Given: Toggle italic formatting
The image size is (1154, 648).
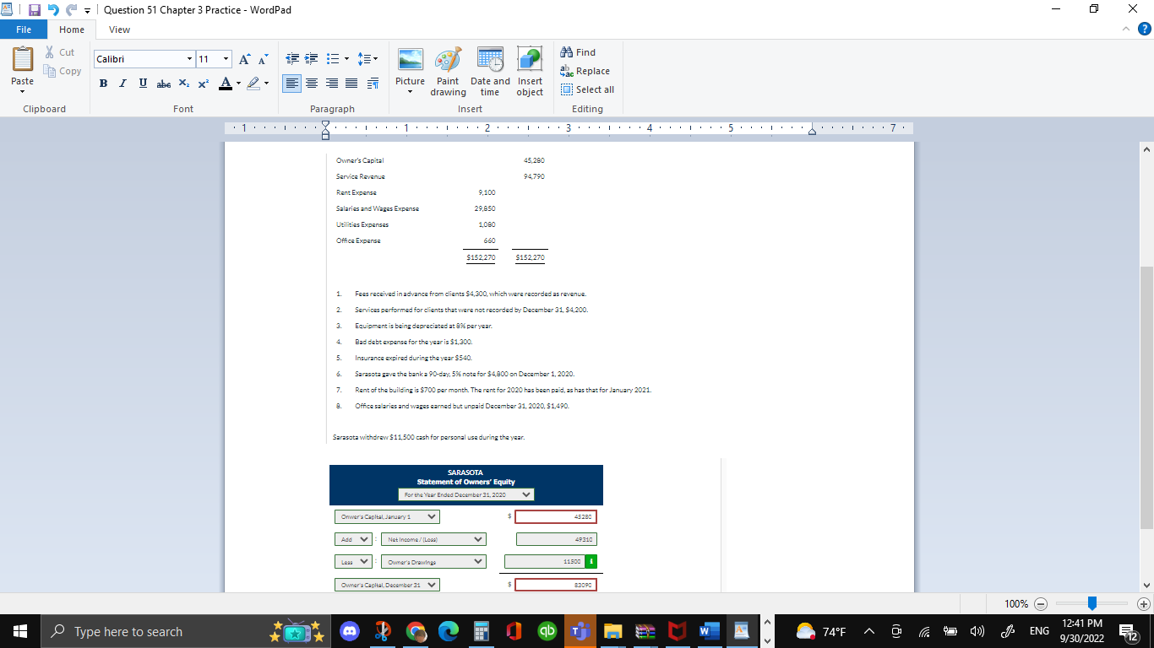Looking at the screenshot, I should (123, 84).
